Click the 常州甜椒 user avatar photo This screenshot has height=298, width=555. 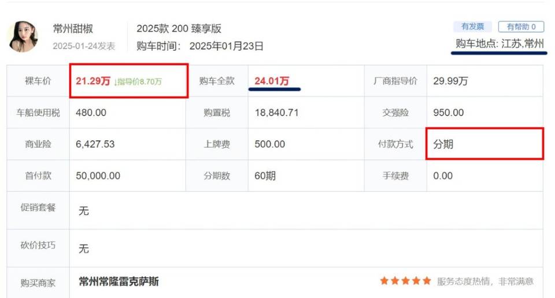click(23, 37)
